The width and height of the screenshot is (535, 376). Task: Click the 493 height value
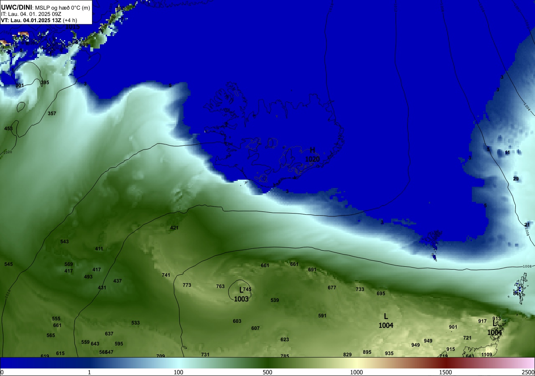(x=88, y=277)
